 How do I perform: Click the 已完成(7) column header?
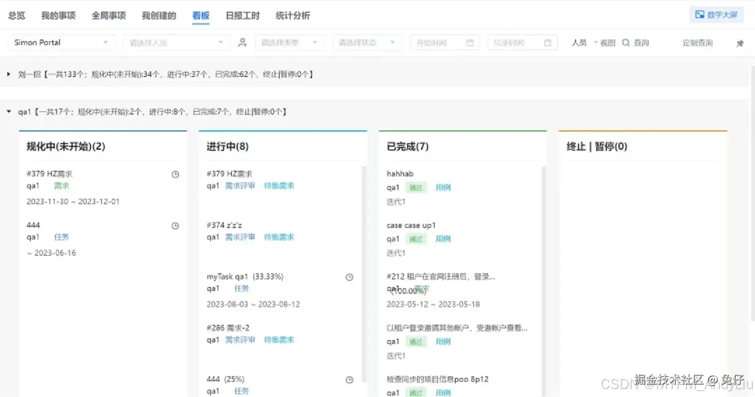click(407, 146)
